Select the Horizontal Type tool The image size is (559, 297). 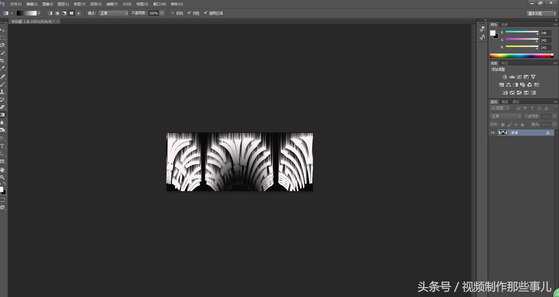(2, 146)
